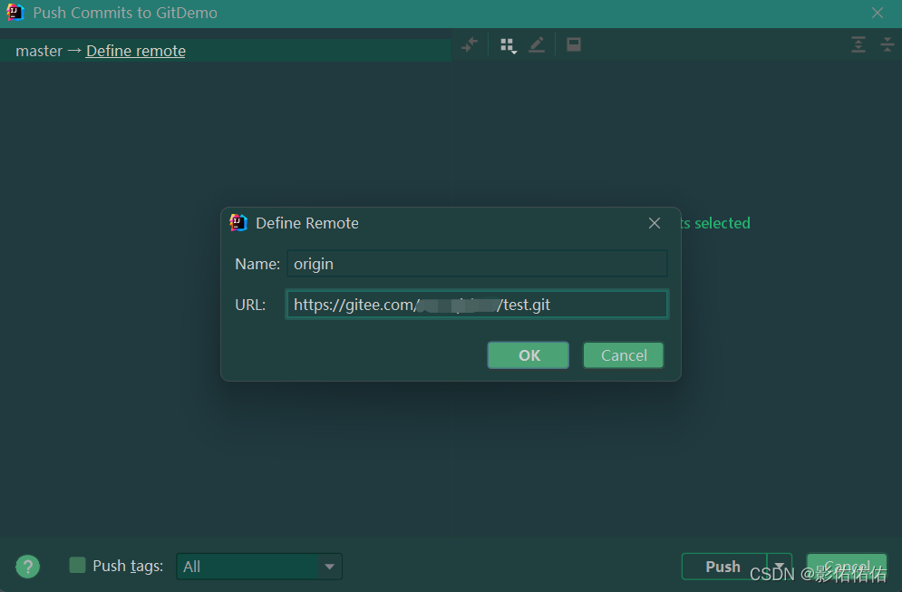Toggle the preview diff panel icon

[x=574, y=44]
